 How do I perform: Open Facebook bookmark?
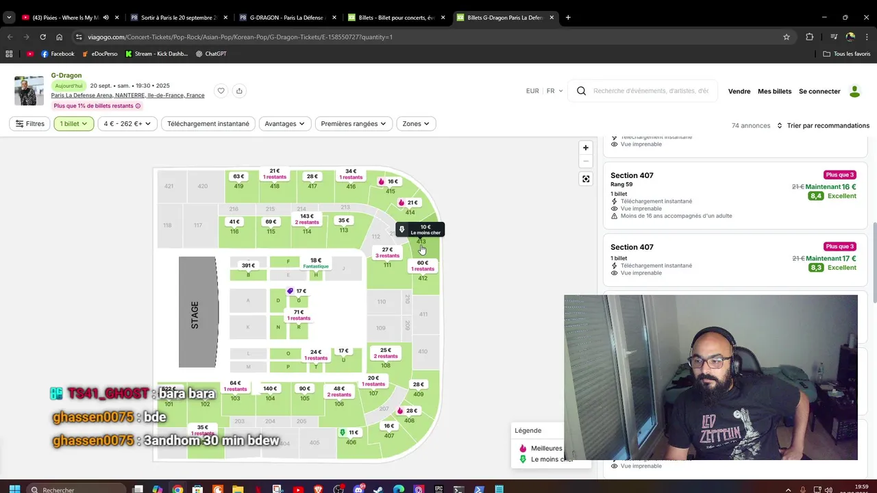coord(58,53)
